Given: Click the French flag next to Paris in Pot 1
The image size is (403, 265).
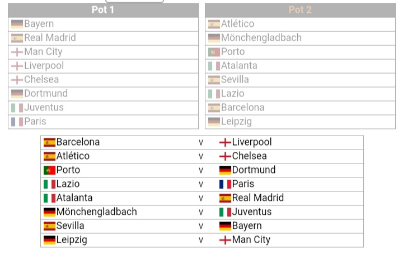Looking at the screenshot, I should tap(17, 122).
